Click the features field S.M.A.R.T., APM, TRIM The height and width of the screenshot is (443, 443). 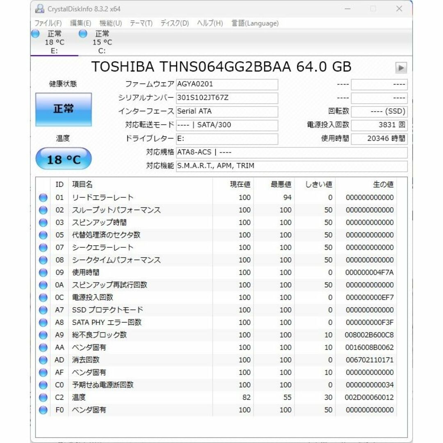(x=292, y=166)
